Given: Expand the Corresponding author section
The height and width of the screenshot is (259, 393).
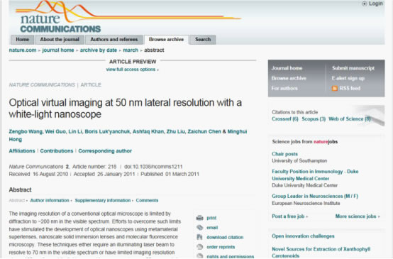Looking at the screenshot, I should coord(105,151).
